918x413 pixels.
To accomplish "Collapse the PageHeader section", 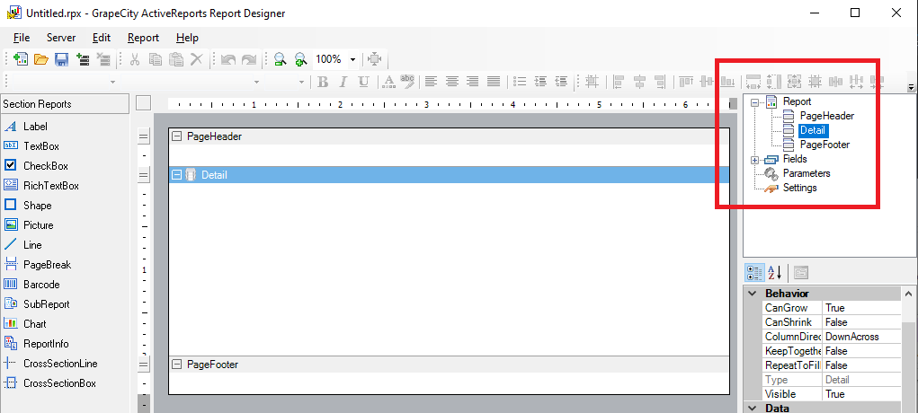I will click(x=176, y=136).
